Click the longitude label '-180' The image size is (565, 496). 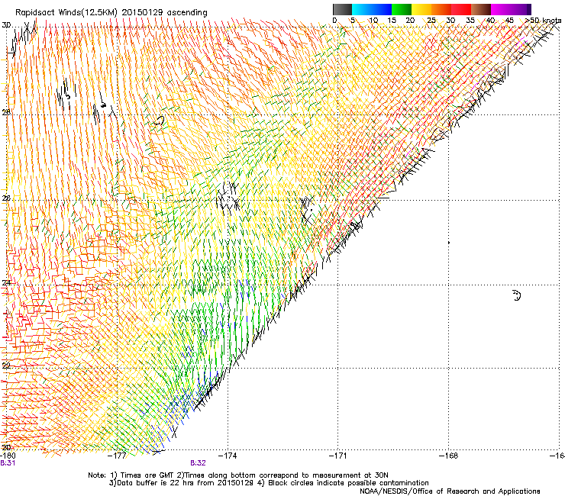point(8,456)
